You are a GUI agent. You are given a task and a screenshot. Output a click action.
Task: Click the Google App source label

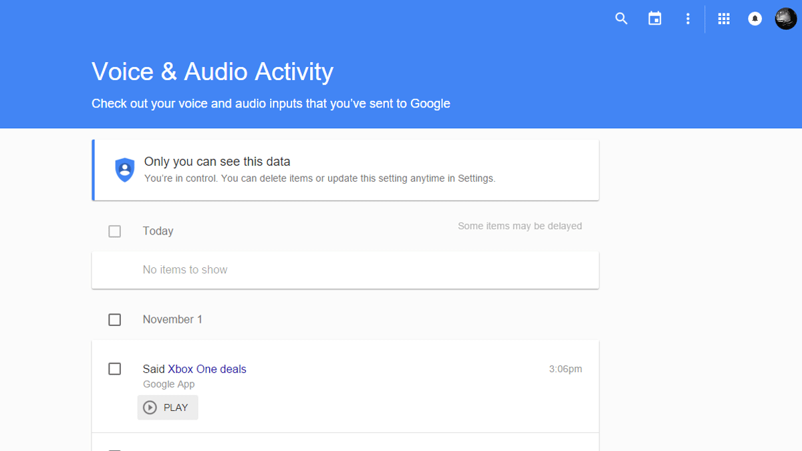coord(169,384)
